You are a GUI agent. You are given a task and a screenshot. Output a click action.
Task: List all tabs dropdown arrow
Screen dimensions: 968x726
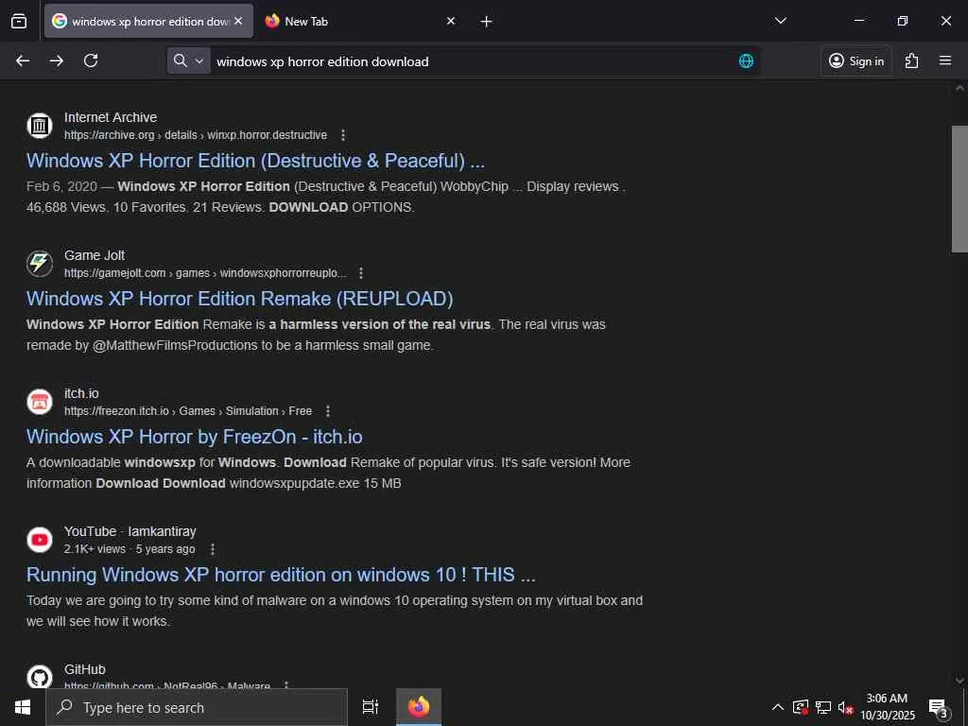(x=780, y=21)
